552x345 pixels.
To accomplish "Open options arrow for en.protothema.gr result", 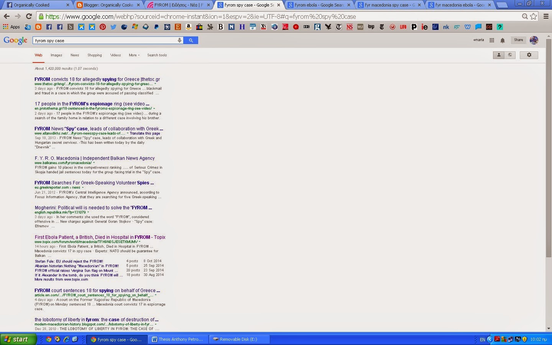I will (154, 108).
